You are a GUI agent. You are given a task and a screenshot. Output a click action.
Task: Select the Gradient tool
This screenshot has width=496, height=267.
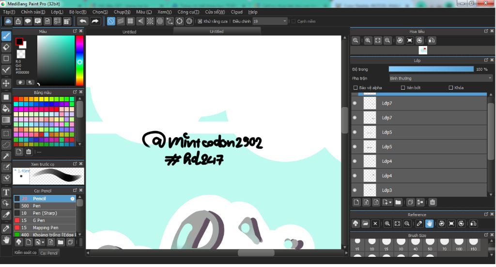tap(6, 120)
